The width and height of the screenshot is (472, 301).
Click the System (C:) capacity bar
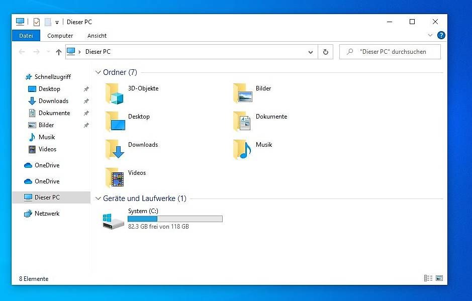click(x=175, y=219)
